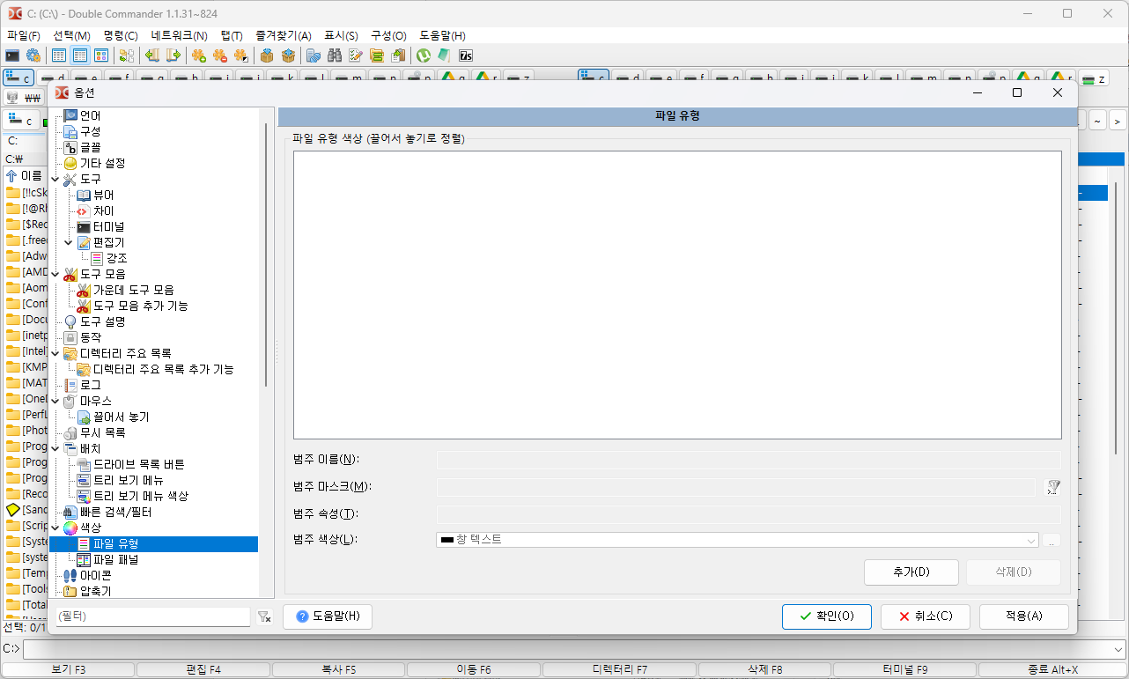Open the 구성(O) menu
1129x679 pixels.
[388, 36]
